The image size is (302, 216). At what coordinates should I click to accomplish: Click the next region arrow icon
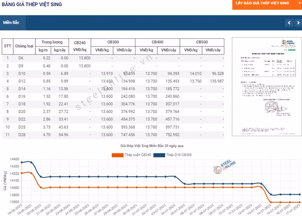pyautogui.click(x=298, y=23)
